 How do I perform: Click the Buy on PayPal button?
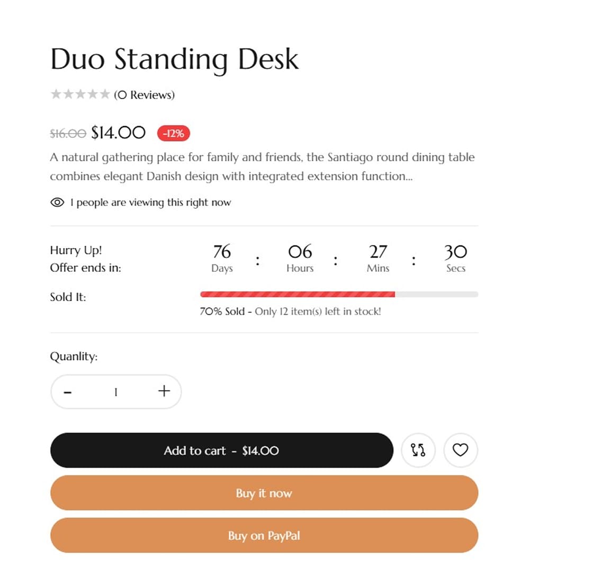tap(264, 535)
